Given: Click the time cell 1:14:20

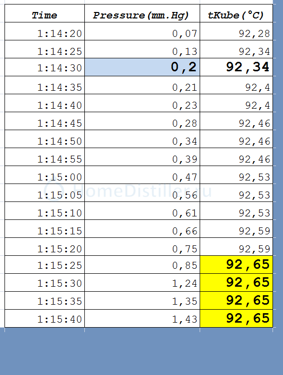Looking at the screenshot, I should tap(44, 31).
